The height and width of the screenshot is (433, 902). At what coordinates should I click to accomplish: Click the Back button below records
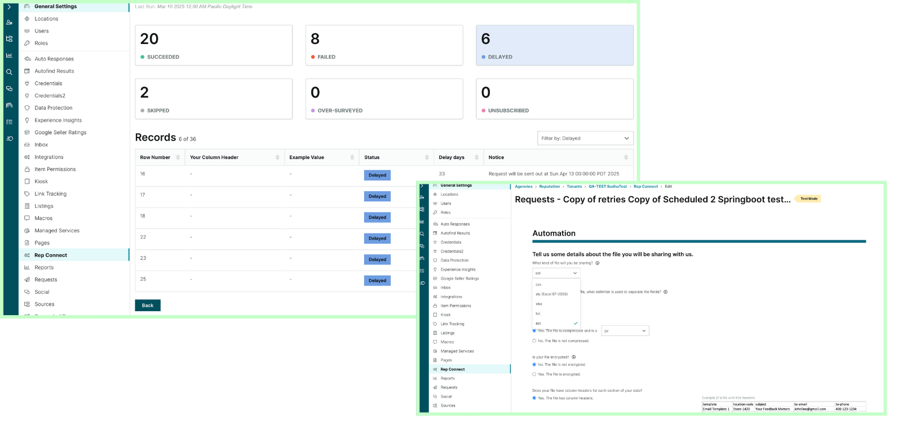coord(148,305)
